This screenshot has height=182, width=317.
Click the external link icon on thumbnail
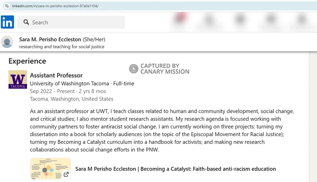66,174
